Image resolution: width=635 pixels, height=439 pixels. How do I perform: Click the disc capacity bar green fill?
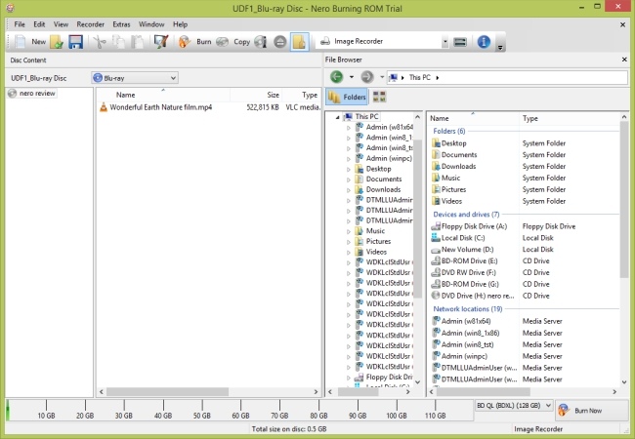[x=8, y=411]
